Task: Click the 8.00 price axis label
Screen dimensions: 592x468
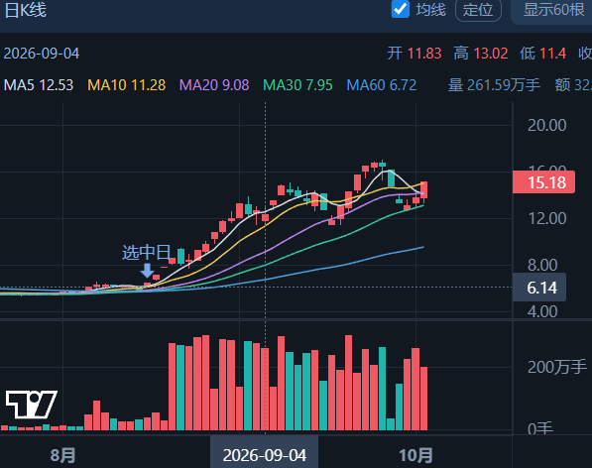Action: 542,265
